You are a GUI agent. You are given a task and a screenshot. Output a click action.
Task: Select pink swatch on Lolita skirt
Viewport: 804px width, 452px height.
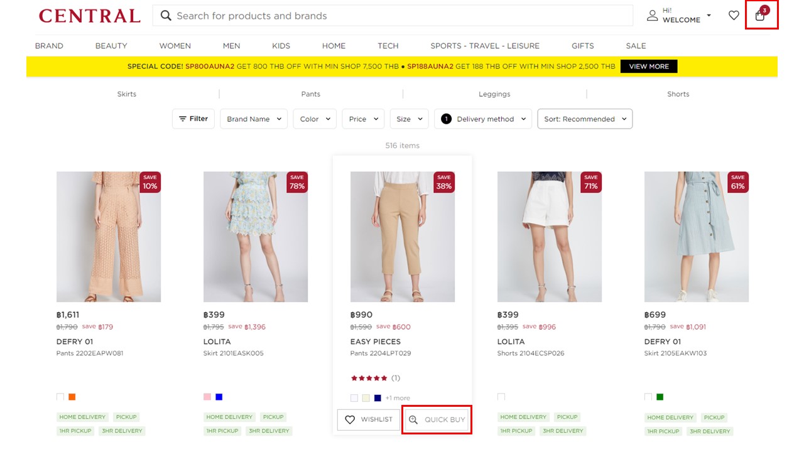pyautogui.click(x=207, y=397)
